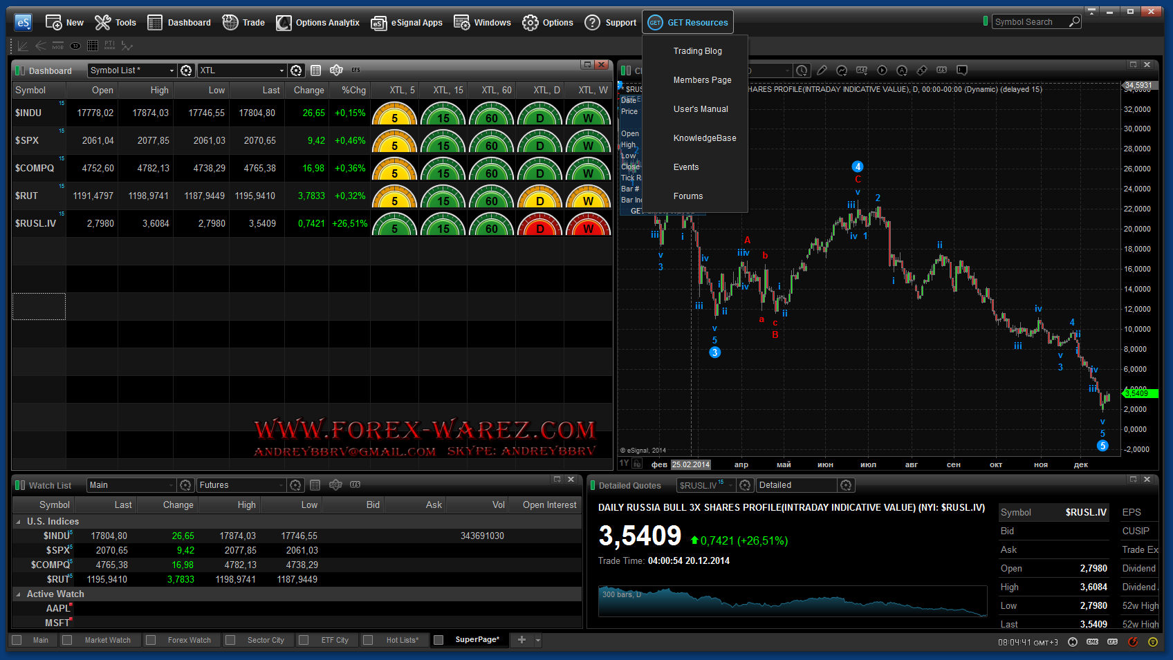Switch to the Forex Watch page tab
Screen dimensions: 1173x660
(189, 640)
